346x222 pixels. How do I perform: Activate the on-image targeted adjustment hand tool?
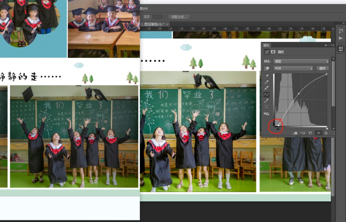[266, 68]
